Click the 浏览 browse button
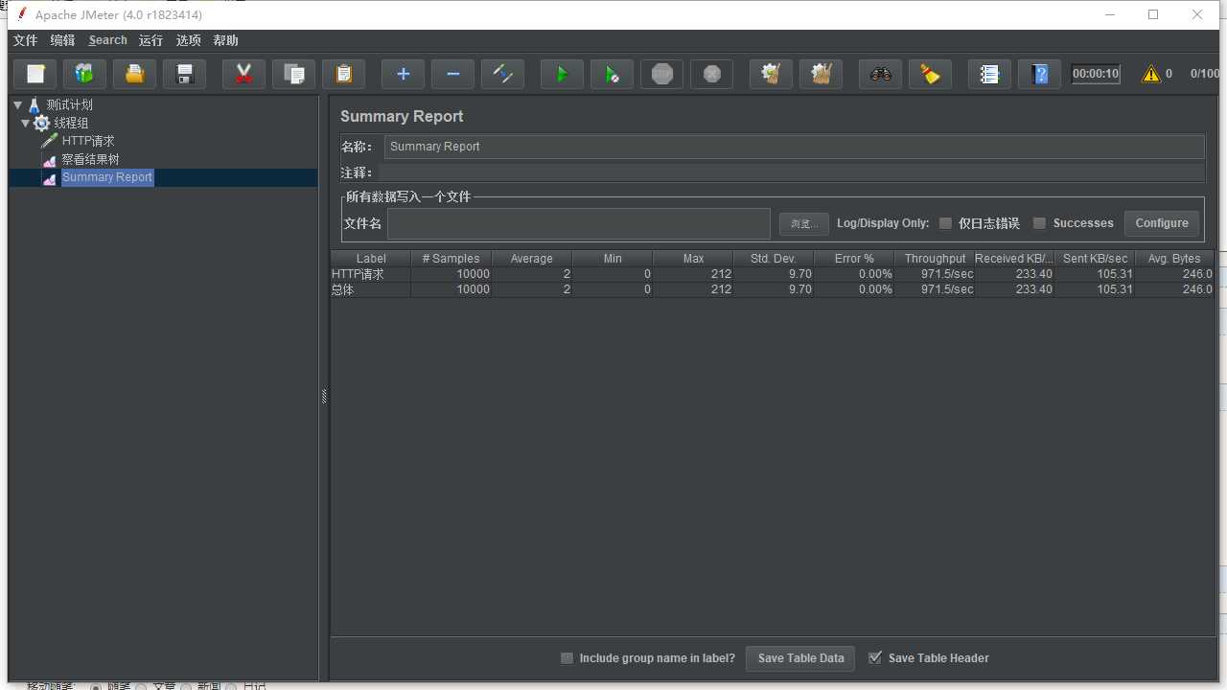 [x=803, y=223]
